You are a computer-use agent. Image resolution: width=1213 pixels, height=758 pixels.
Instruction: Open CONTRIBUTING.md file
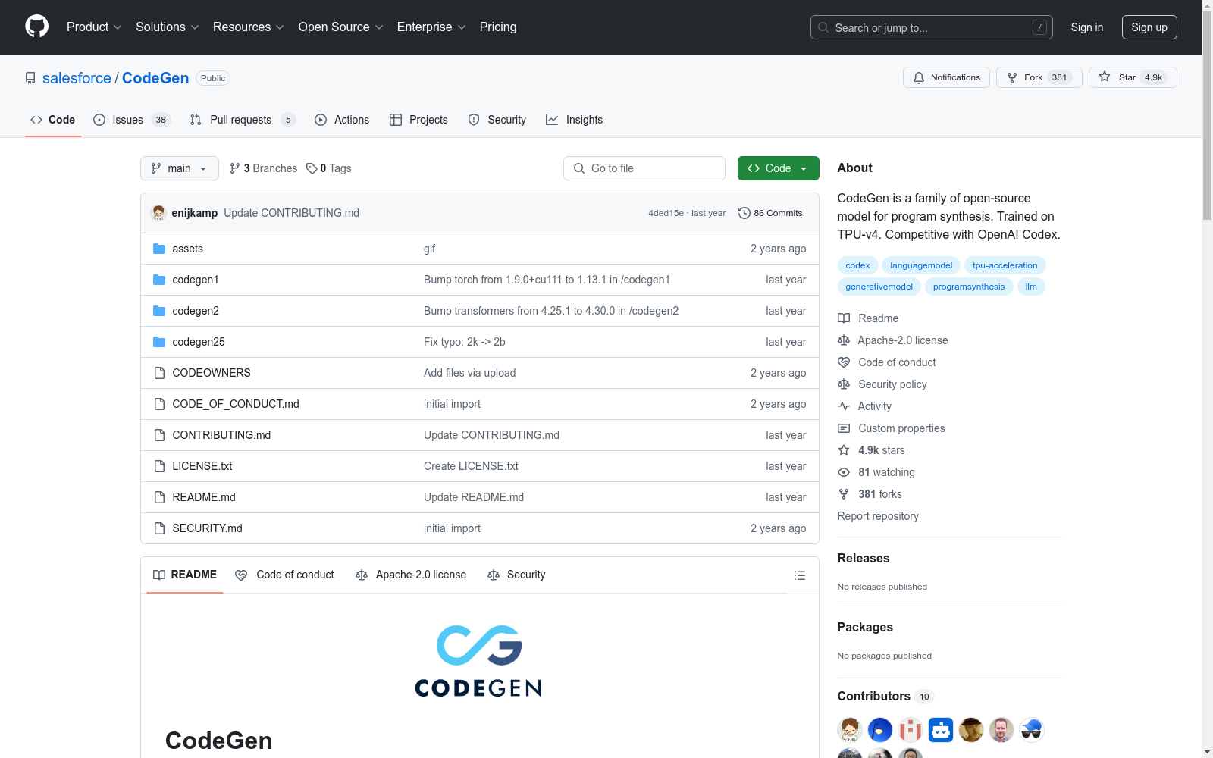pyautogui.click(x=221, y=435)
